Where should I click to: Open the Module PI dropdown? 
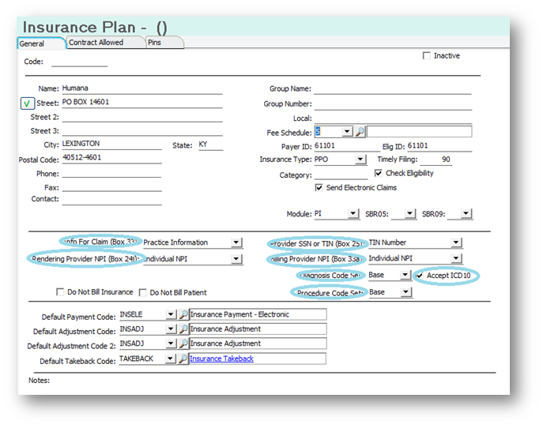pos(353,214)
